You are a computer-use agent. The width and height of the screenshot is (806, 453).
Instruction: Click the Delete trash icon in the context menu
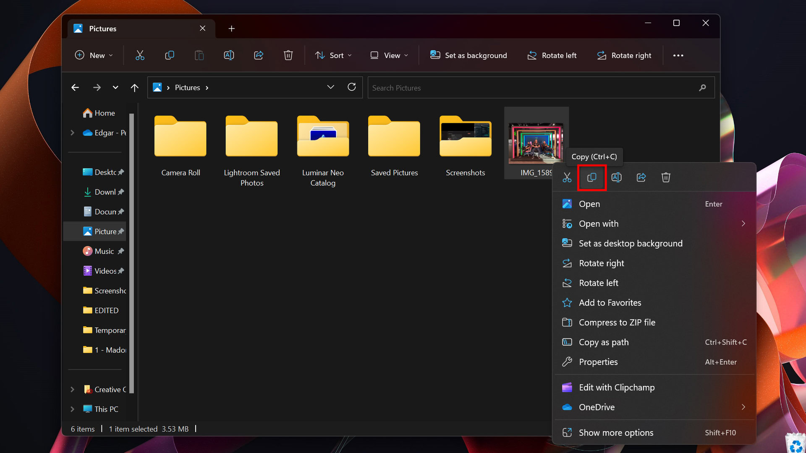click(666, 177)
